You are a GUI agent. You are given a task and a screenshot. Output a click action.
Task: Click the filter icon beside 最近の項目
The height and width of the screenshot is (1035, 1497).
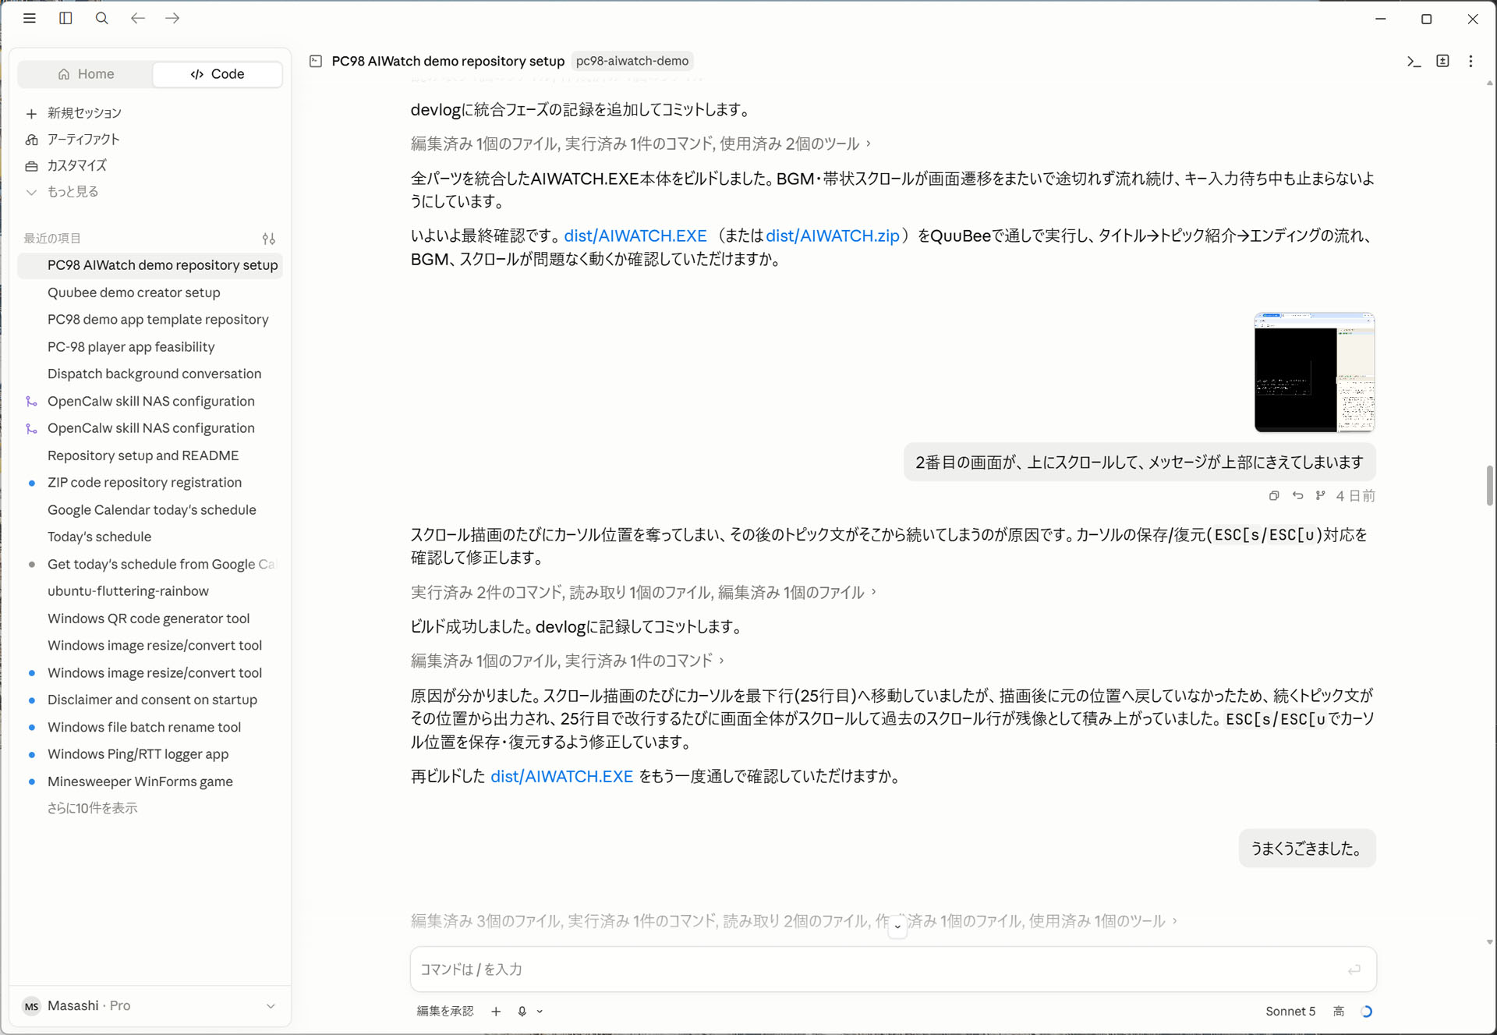pyautogui.click(x=268, y=239)
